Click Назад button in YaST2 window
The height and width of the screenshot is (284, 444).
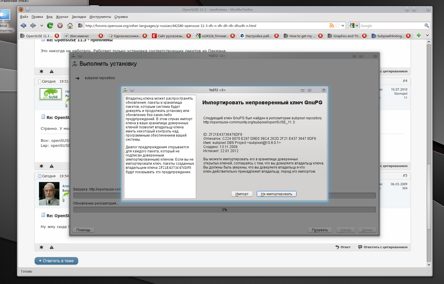tap(346, 230)
